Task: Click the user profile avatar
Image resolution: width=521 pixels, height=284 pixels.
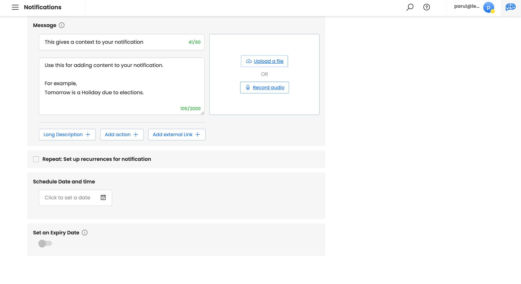Action: point(488,7)
